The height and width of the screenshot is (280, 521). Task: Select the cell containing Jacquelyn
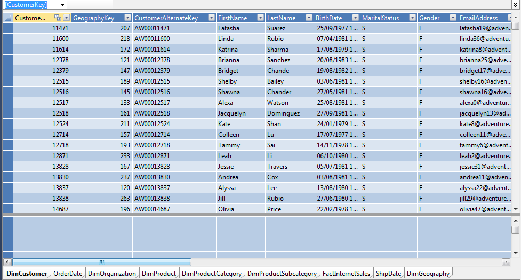pyautogui.click(x=240, y=113)
